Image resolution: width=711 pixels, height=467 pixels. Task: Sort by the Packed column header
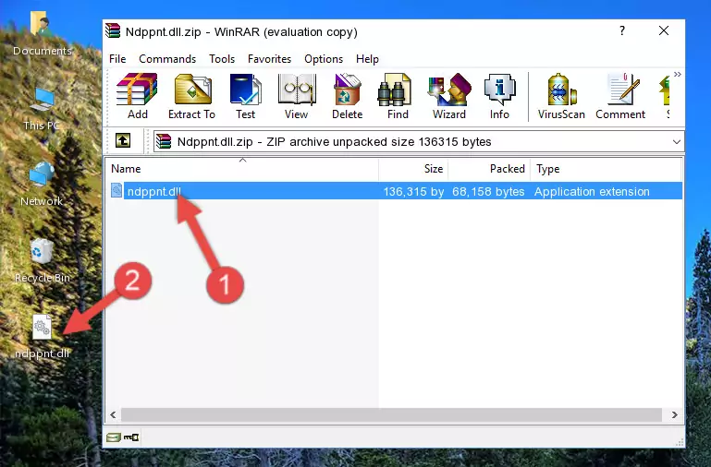coord(489,169)
